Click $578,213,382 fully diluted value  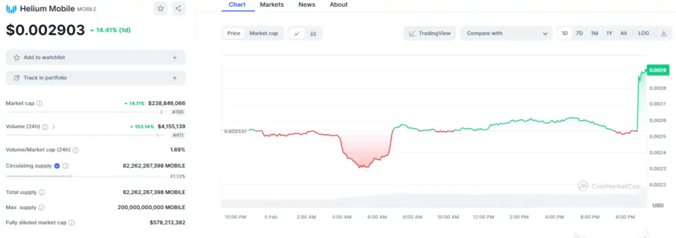[167, 223]
